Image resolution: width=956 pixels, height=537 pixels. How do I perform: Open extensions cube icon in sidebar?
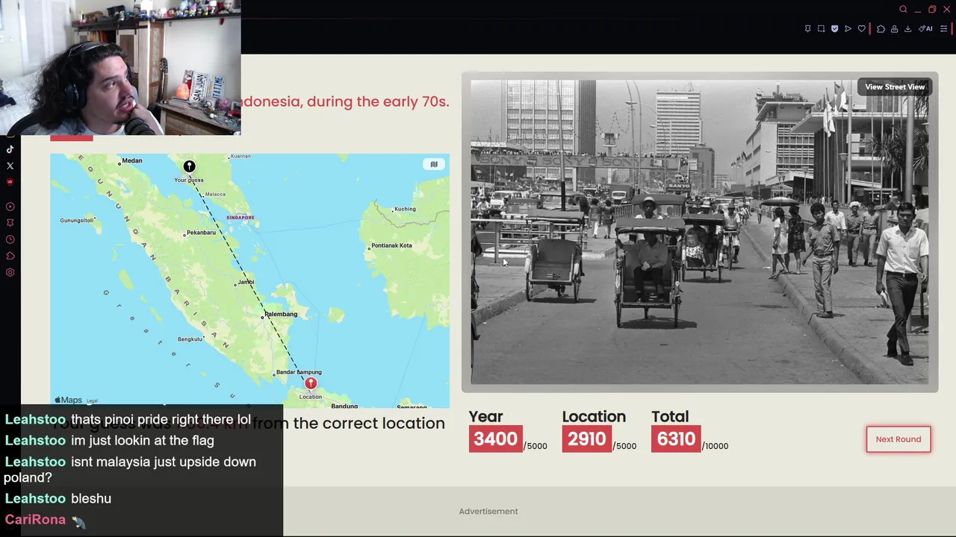click(x=10, y=256)
